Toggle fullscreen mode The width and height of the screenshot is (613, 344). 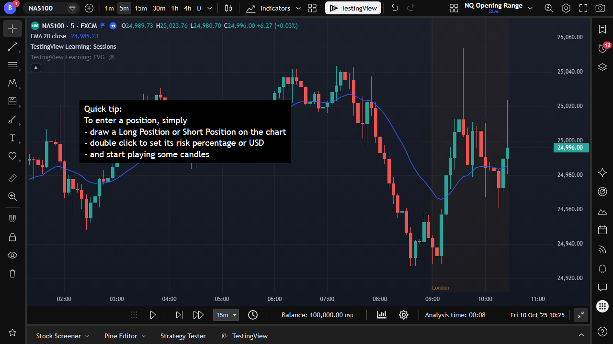[583, 8]
